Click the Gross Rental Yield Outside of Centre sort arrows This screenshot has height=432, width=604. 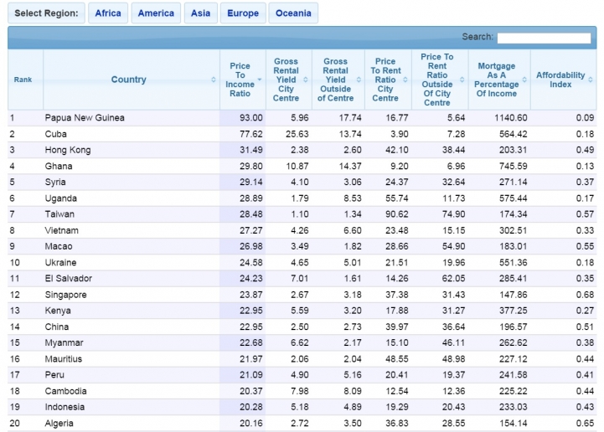click(x=359, y=80)
